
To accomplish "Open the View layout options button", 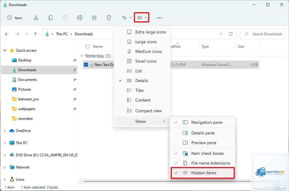I will click(x=141, y=18).
